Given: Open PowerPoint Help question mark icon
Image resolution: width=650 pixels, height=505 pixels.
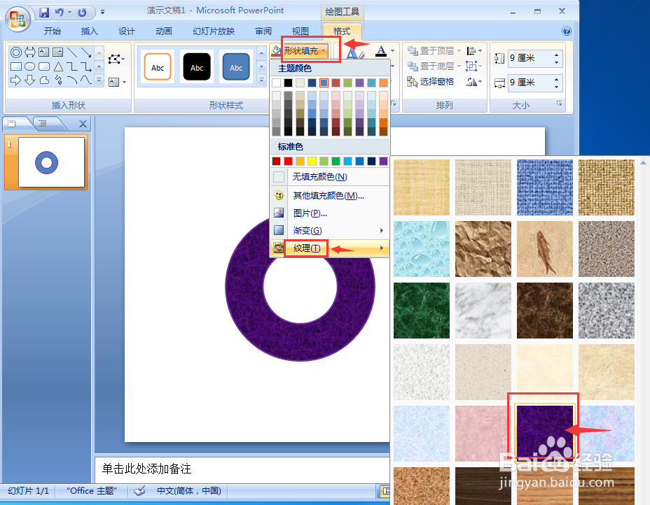Looking at the screenshot, I should [x=566, y=31].
